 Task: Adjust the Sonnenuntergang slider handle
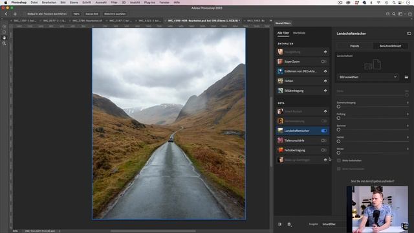point(338,107)
